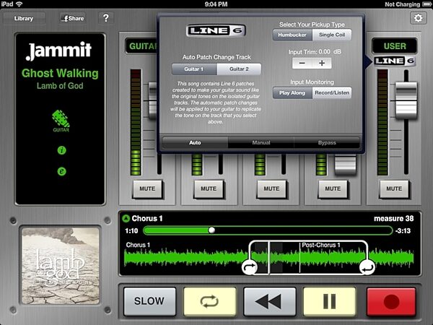Open the settings gear icon
Screen dimensions: 433x325
(x=418, y=18)
